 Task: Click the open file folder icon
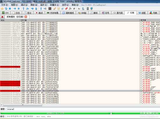(2, 9)
